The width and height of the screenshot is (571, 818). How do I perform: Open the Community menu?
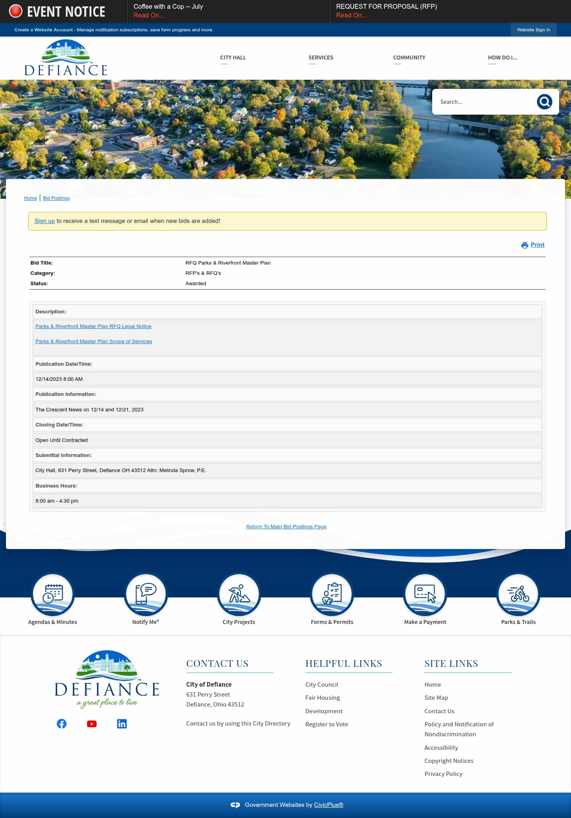[409, 58]
